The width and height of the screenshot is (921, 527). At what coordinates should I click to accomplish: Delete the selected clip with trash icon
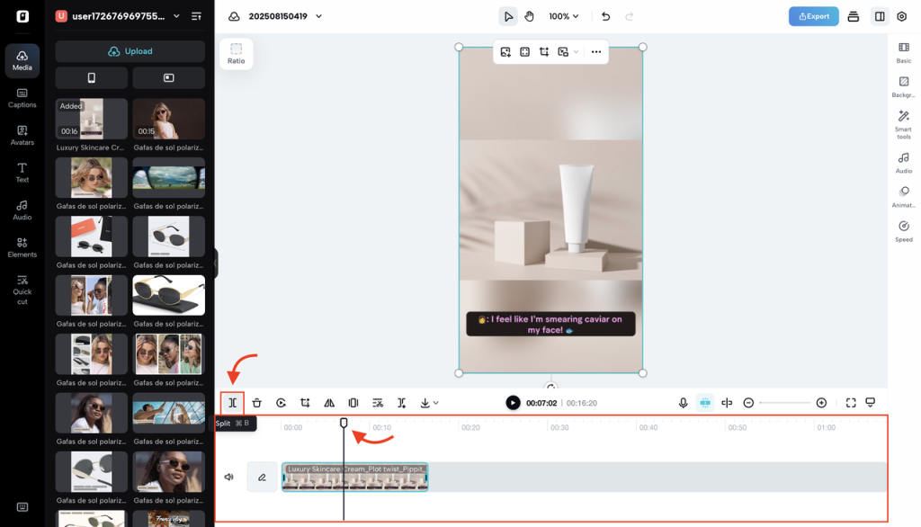257,403
